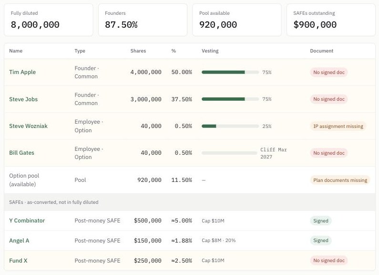
Task: Open Tim Apple's stakeholder record
Action: 22,72
